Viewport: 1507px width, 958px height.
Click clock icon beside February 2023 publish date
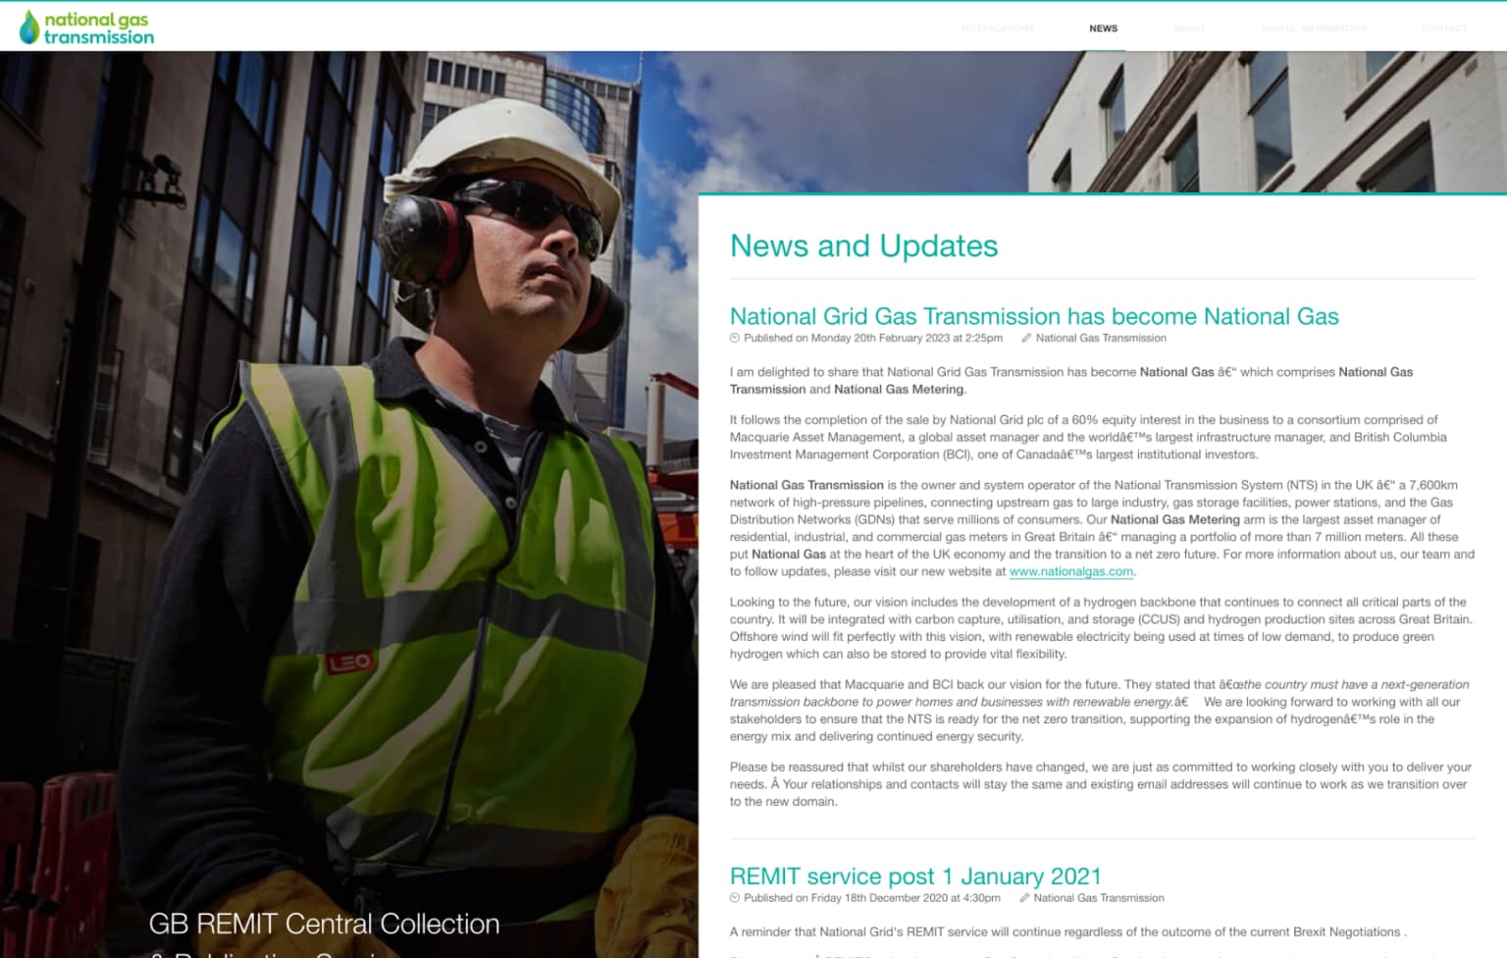point(735,339)
